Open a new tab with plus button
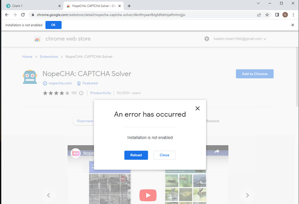299x204 pixels. coord(129,6)
